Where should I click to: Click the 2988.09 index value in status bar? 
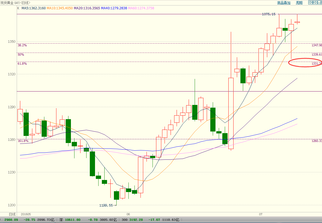coord(12,220)
